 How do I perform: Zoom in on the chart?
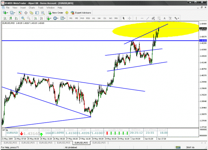click(23, 18)
